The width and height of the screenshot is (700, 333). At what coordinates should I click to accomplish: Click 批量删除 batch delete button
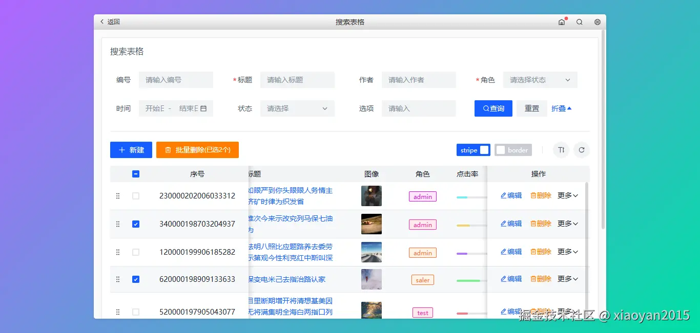coord(197,150)
